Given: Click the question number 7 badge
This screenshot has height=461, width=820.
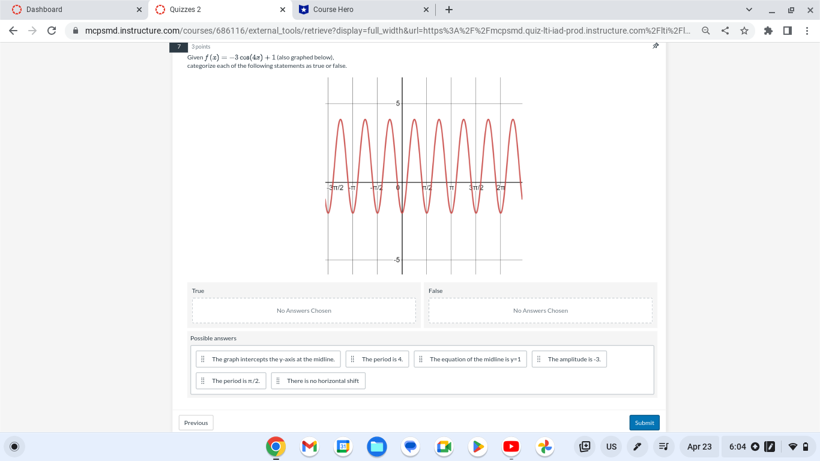Looking at the screenshot, I should [178, 46].
